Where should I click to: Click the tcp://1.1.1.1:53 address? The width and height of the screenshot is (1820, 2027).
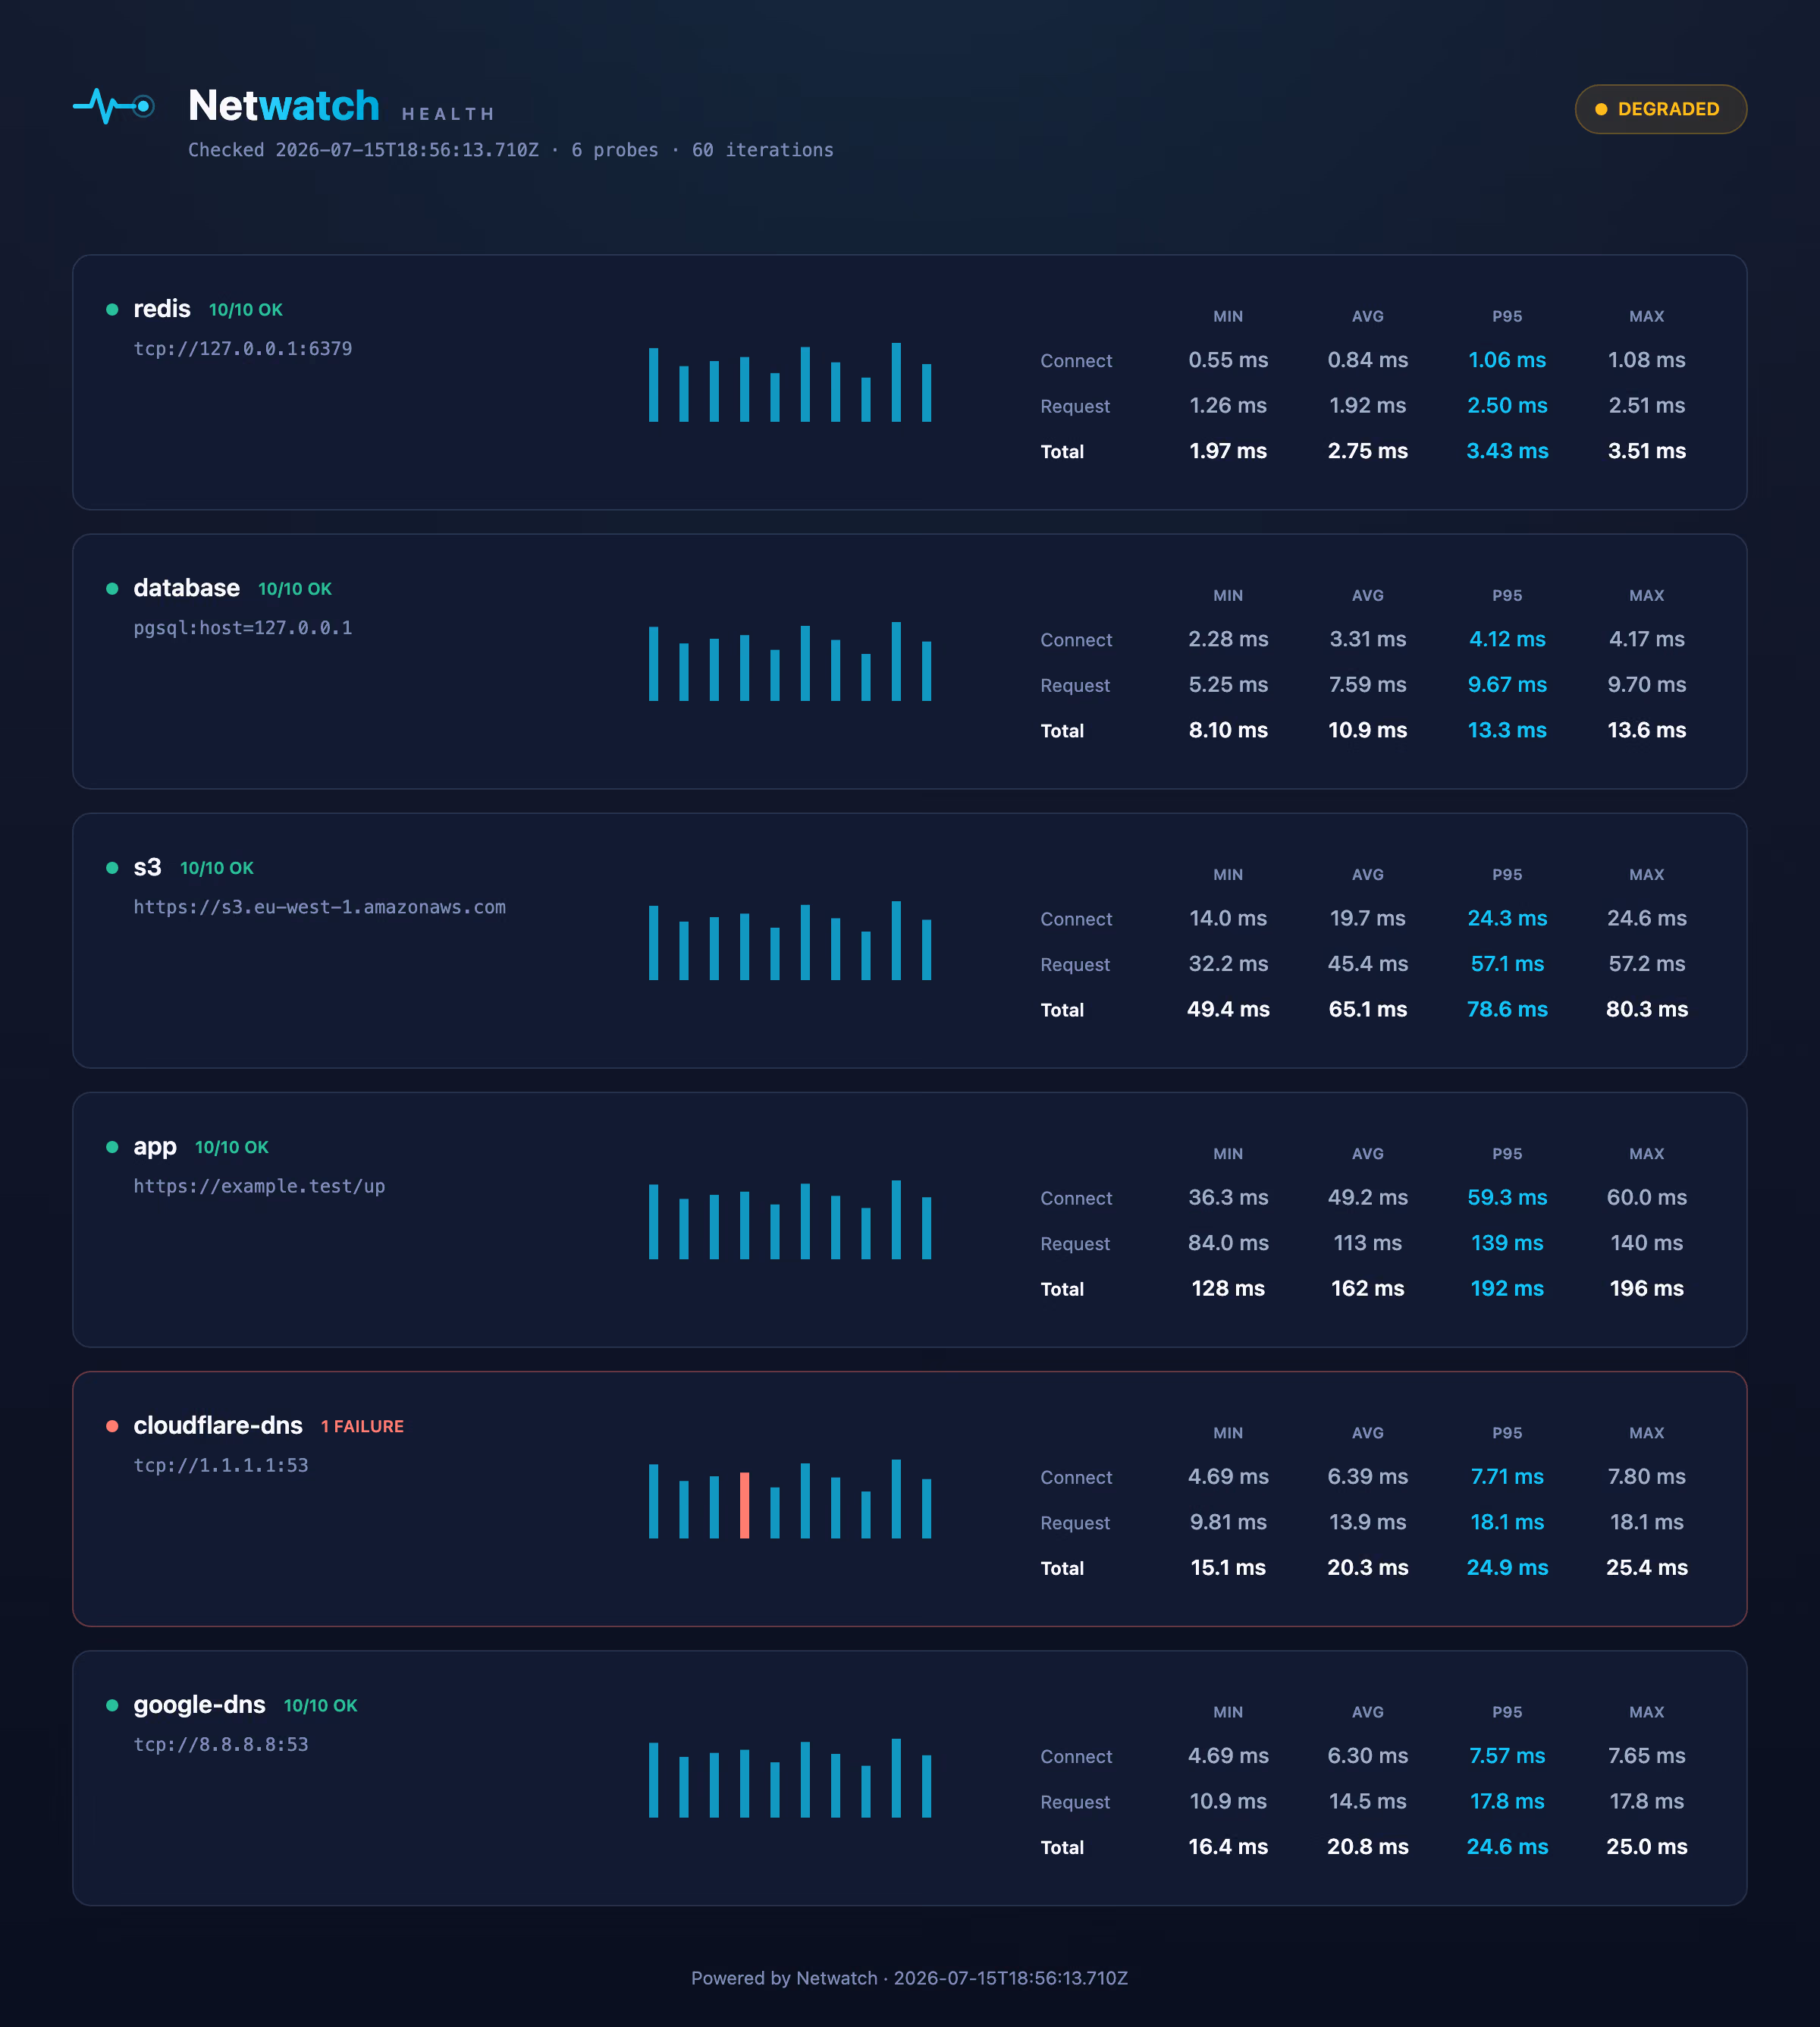221,1466
